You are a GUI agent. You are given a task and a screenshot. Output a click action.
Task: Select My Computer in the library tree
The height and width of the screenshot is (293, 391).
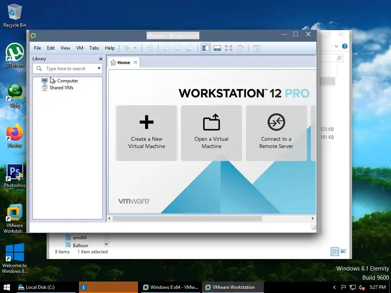60,81
